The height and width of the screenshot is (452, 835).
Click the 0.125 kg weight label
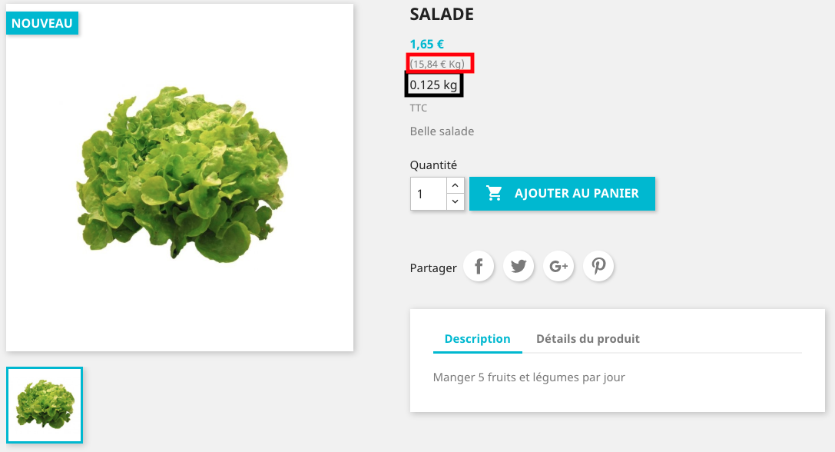pos(433,85)
